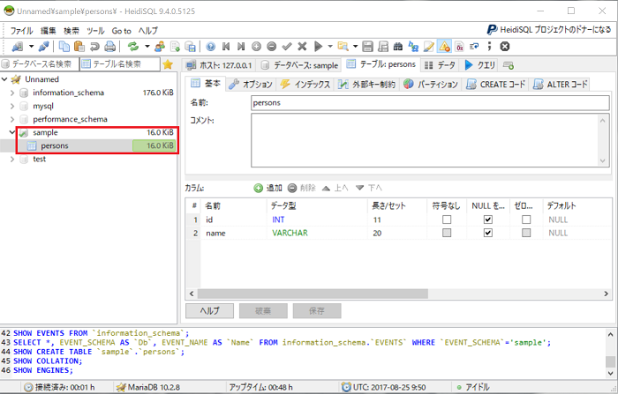
Task: Run query with the play icon
Action: click(318, 47)
